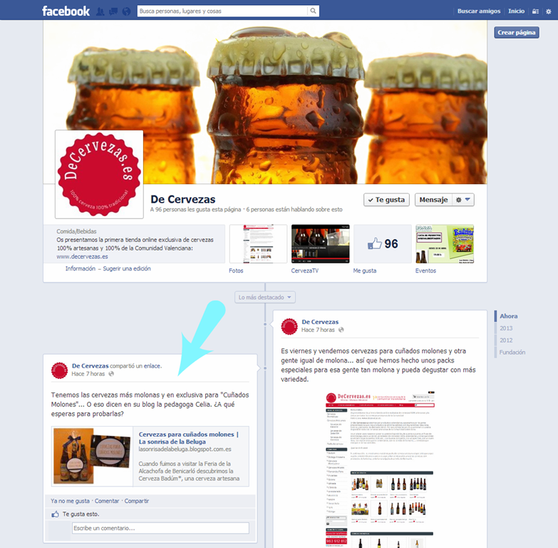The width and height of the screenshot is (558, 548).
Task: Click Hace 7 horas timestamp on right post
Action: tap(318, 330)
